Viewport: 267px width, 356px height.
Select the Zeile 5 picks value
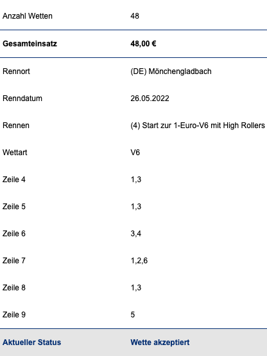(x=136, y=207)
